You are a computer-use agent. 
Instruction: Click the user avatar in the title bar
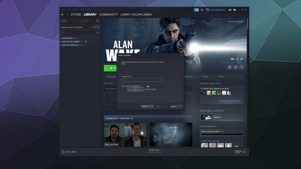207,10
